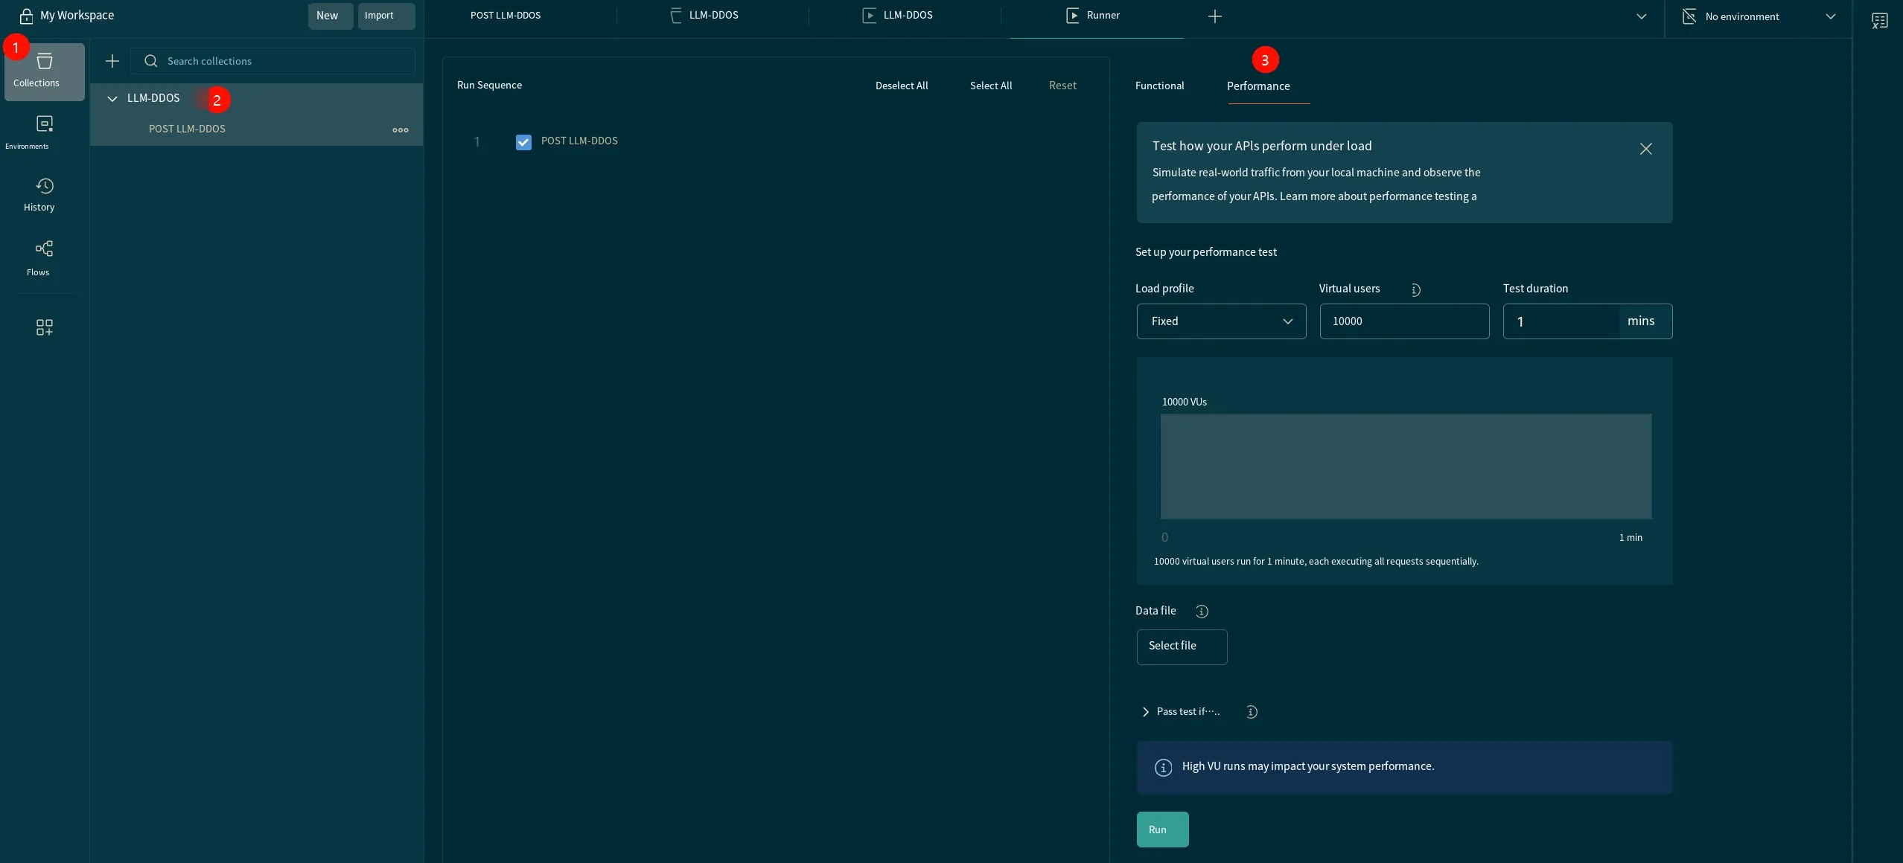
Task: Open the options menu for POST LLM-DDOS
Action: (401, 129)
